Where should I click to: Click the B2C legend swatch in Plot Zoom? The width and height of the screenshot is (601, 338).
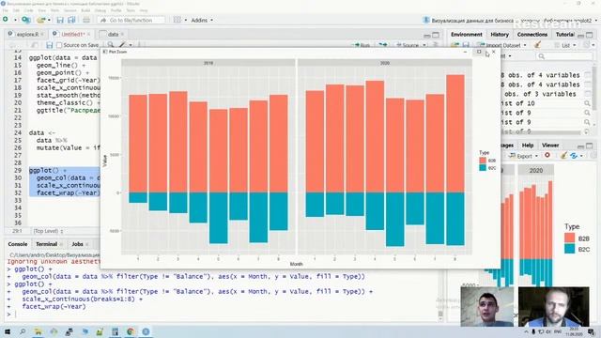(x=483, y=167)
